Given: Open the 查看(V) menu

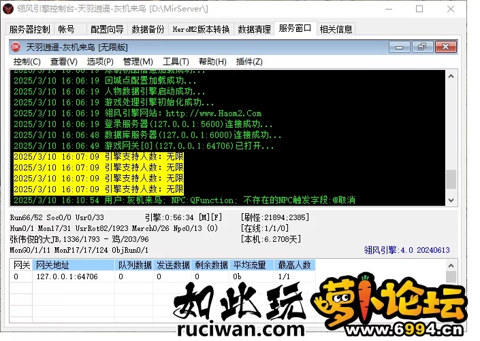Looking at the screenshot, I should [64, 62].
